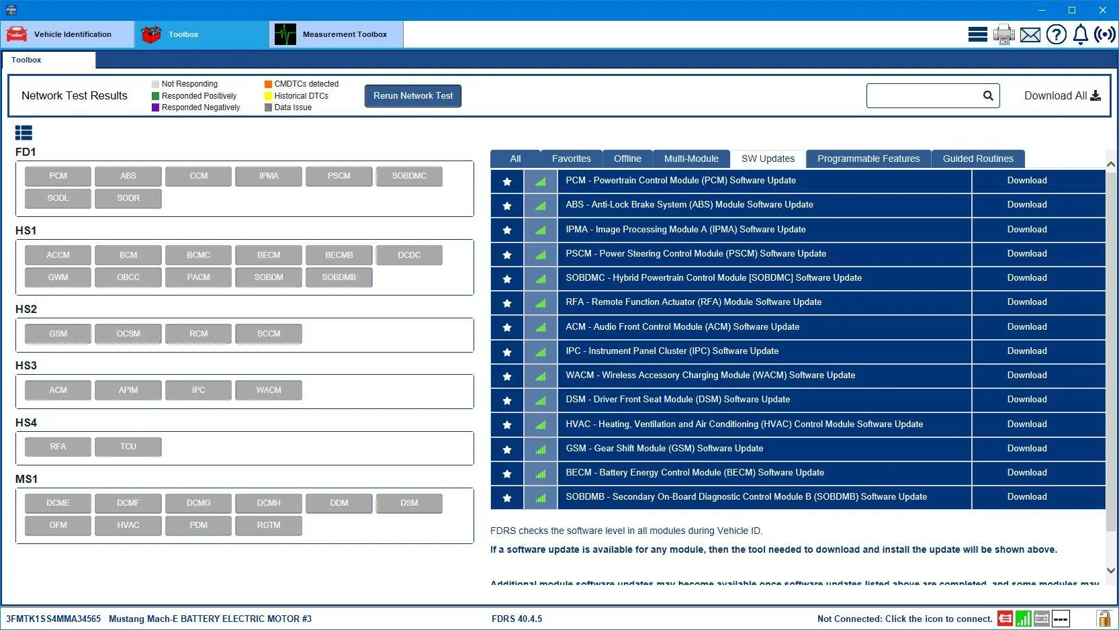The width and height of the screenshot is (1119, 630).
Task: Click the signal bars icon in the DSM row
Action: (x=541, y=400)
